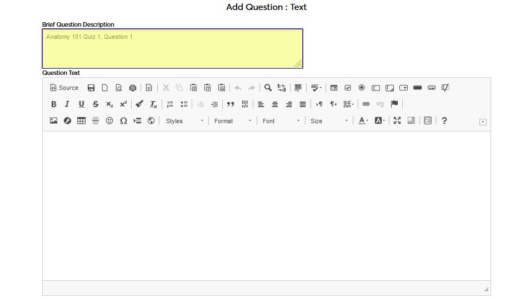Click the Save icon in toolbar
This screenshot has width=520, height=298.
click(x=91, y=88)
